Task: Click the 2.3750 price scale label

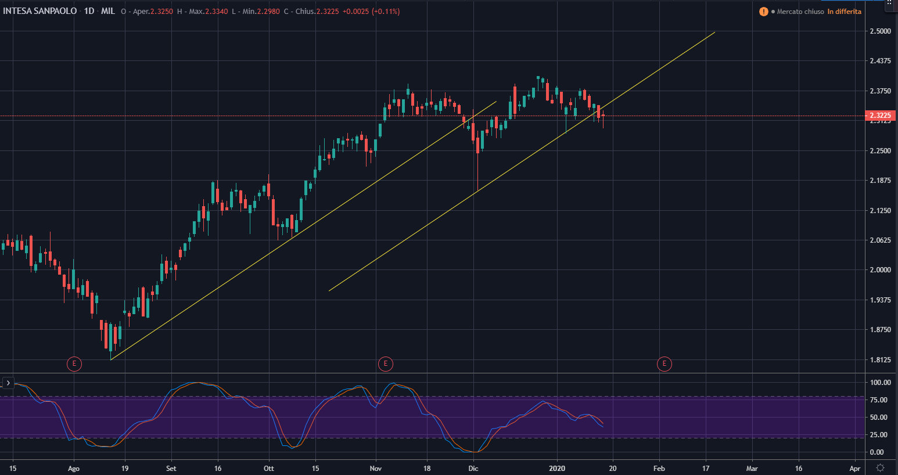Action: pyautogui.click(x=880, y=91)
